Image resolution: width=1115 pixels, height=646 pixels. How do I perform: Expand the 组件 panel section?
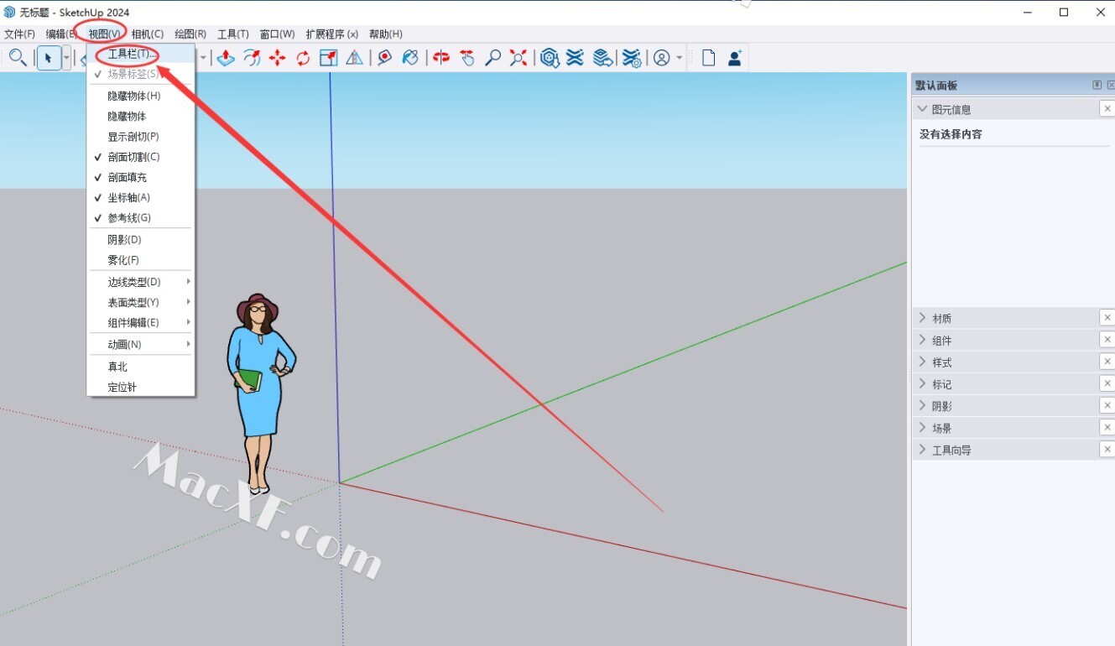(923, 340)
